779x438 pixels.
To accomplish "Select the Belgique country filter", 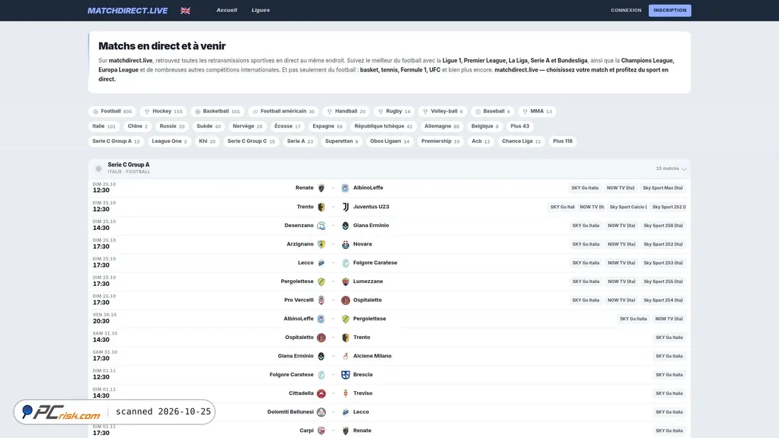I will (484, 126).
